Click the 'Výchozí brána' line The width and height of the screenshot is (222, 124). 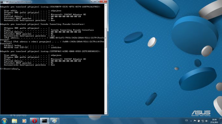[x=29, y=45]
